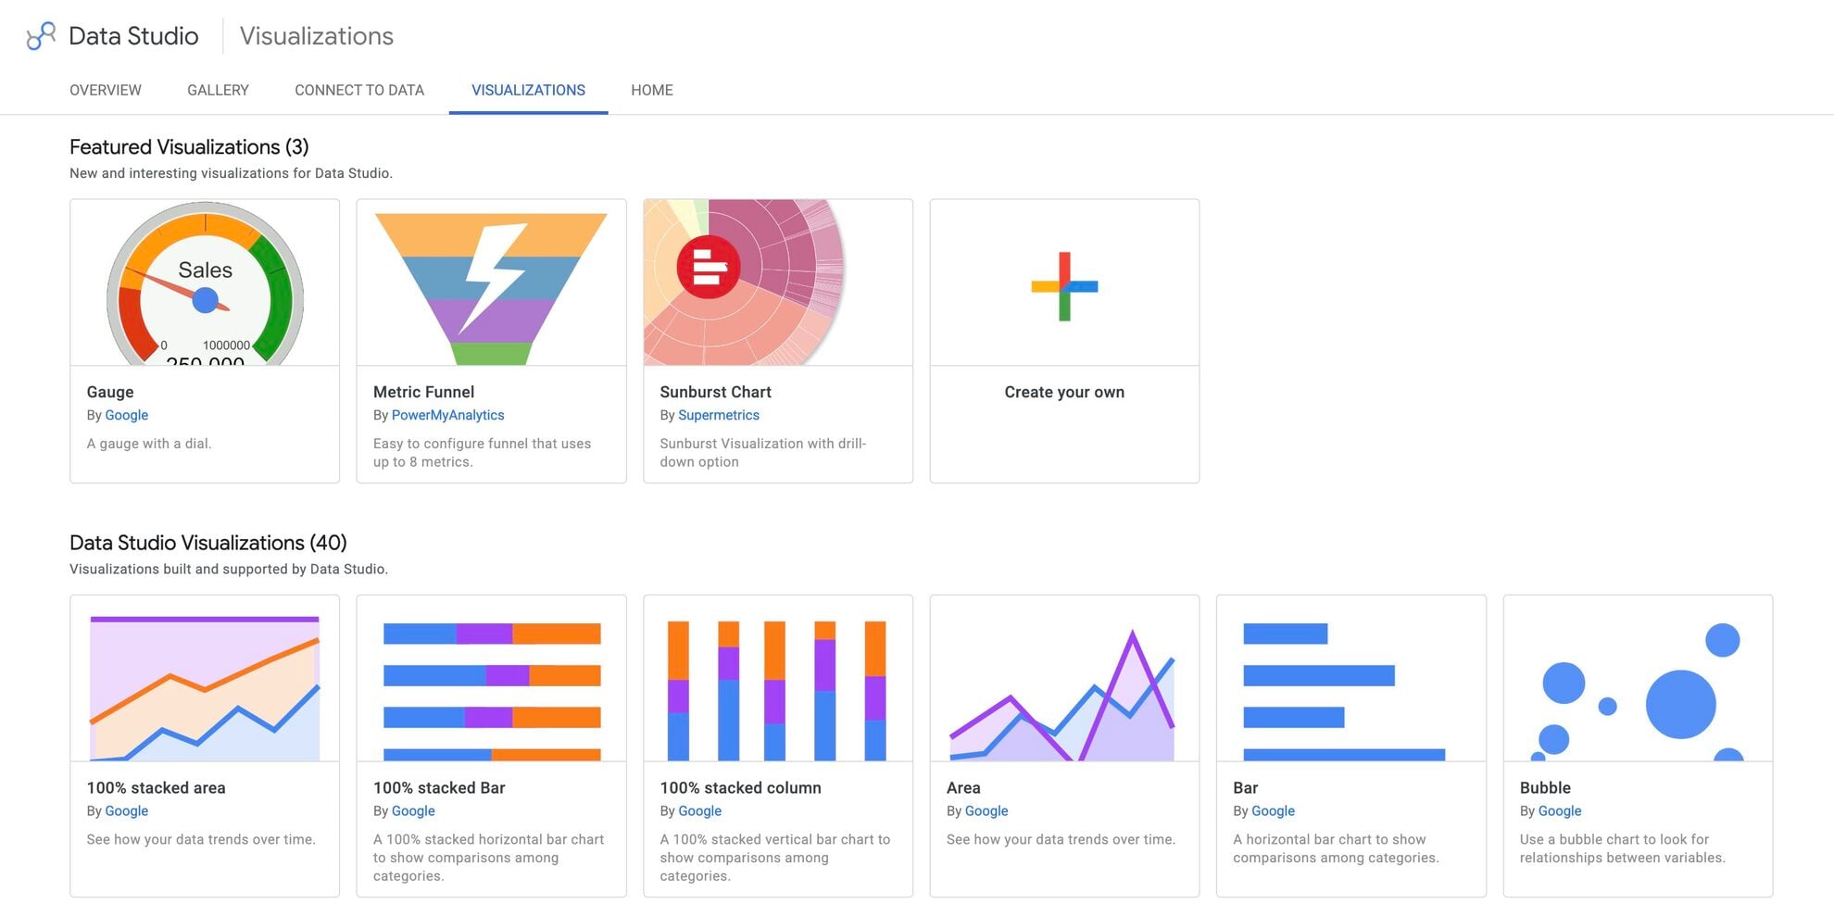The width and height of the screenshot is (1834, 916).
Task: Open the Metric Funnel lightning thumbnail
Action: [x=491, y=282]
